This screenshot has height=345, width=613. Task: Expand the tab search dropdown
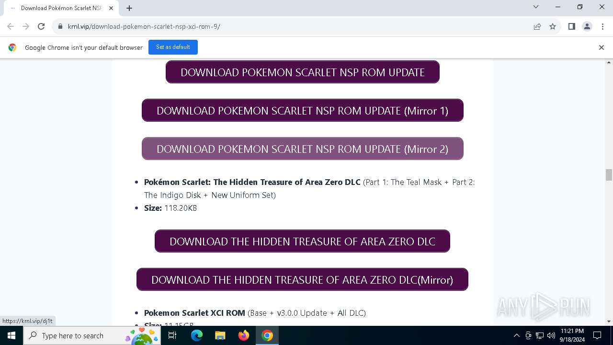pyautogui.click(x=536, y=7)
